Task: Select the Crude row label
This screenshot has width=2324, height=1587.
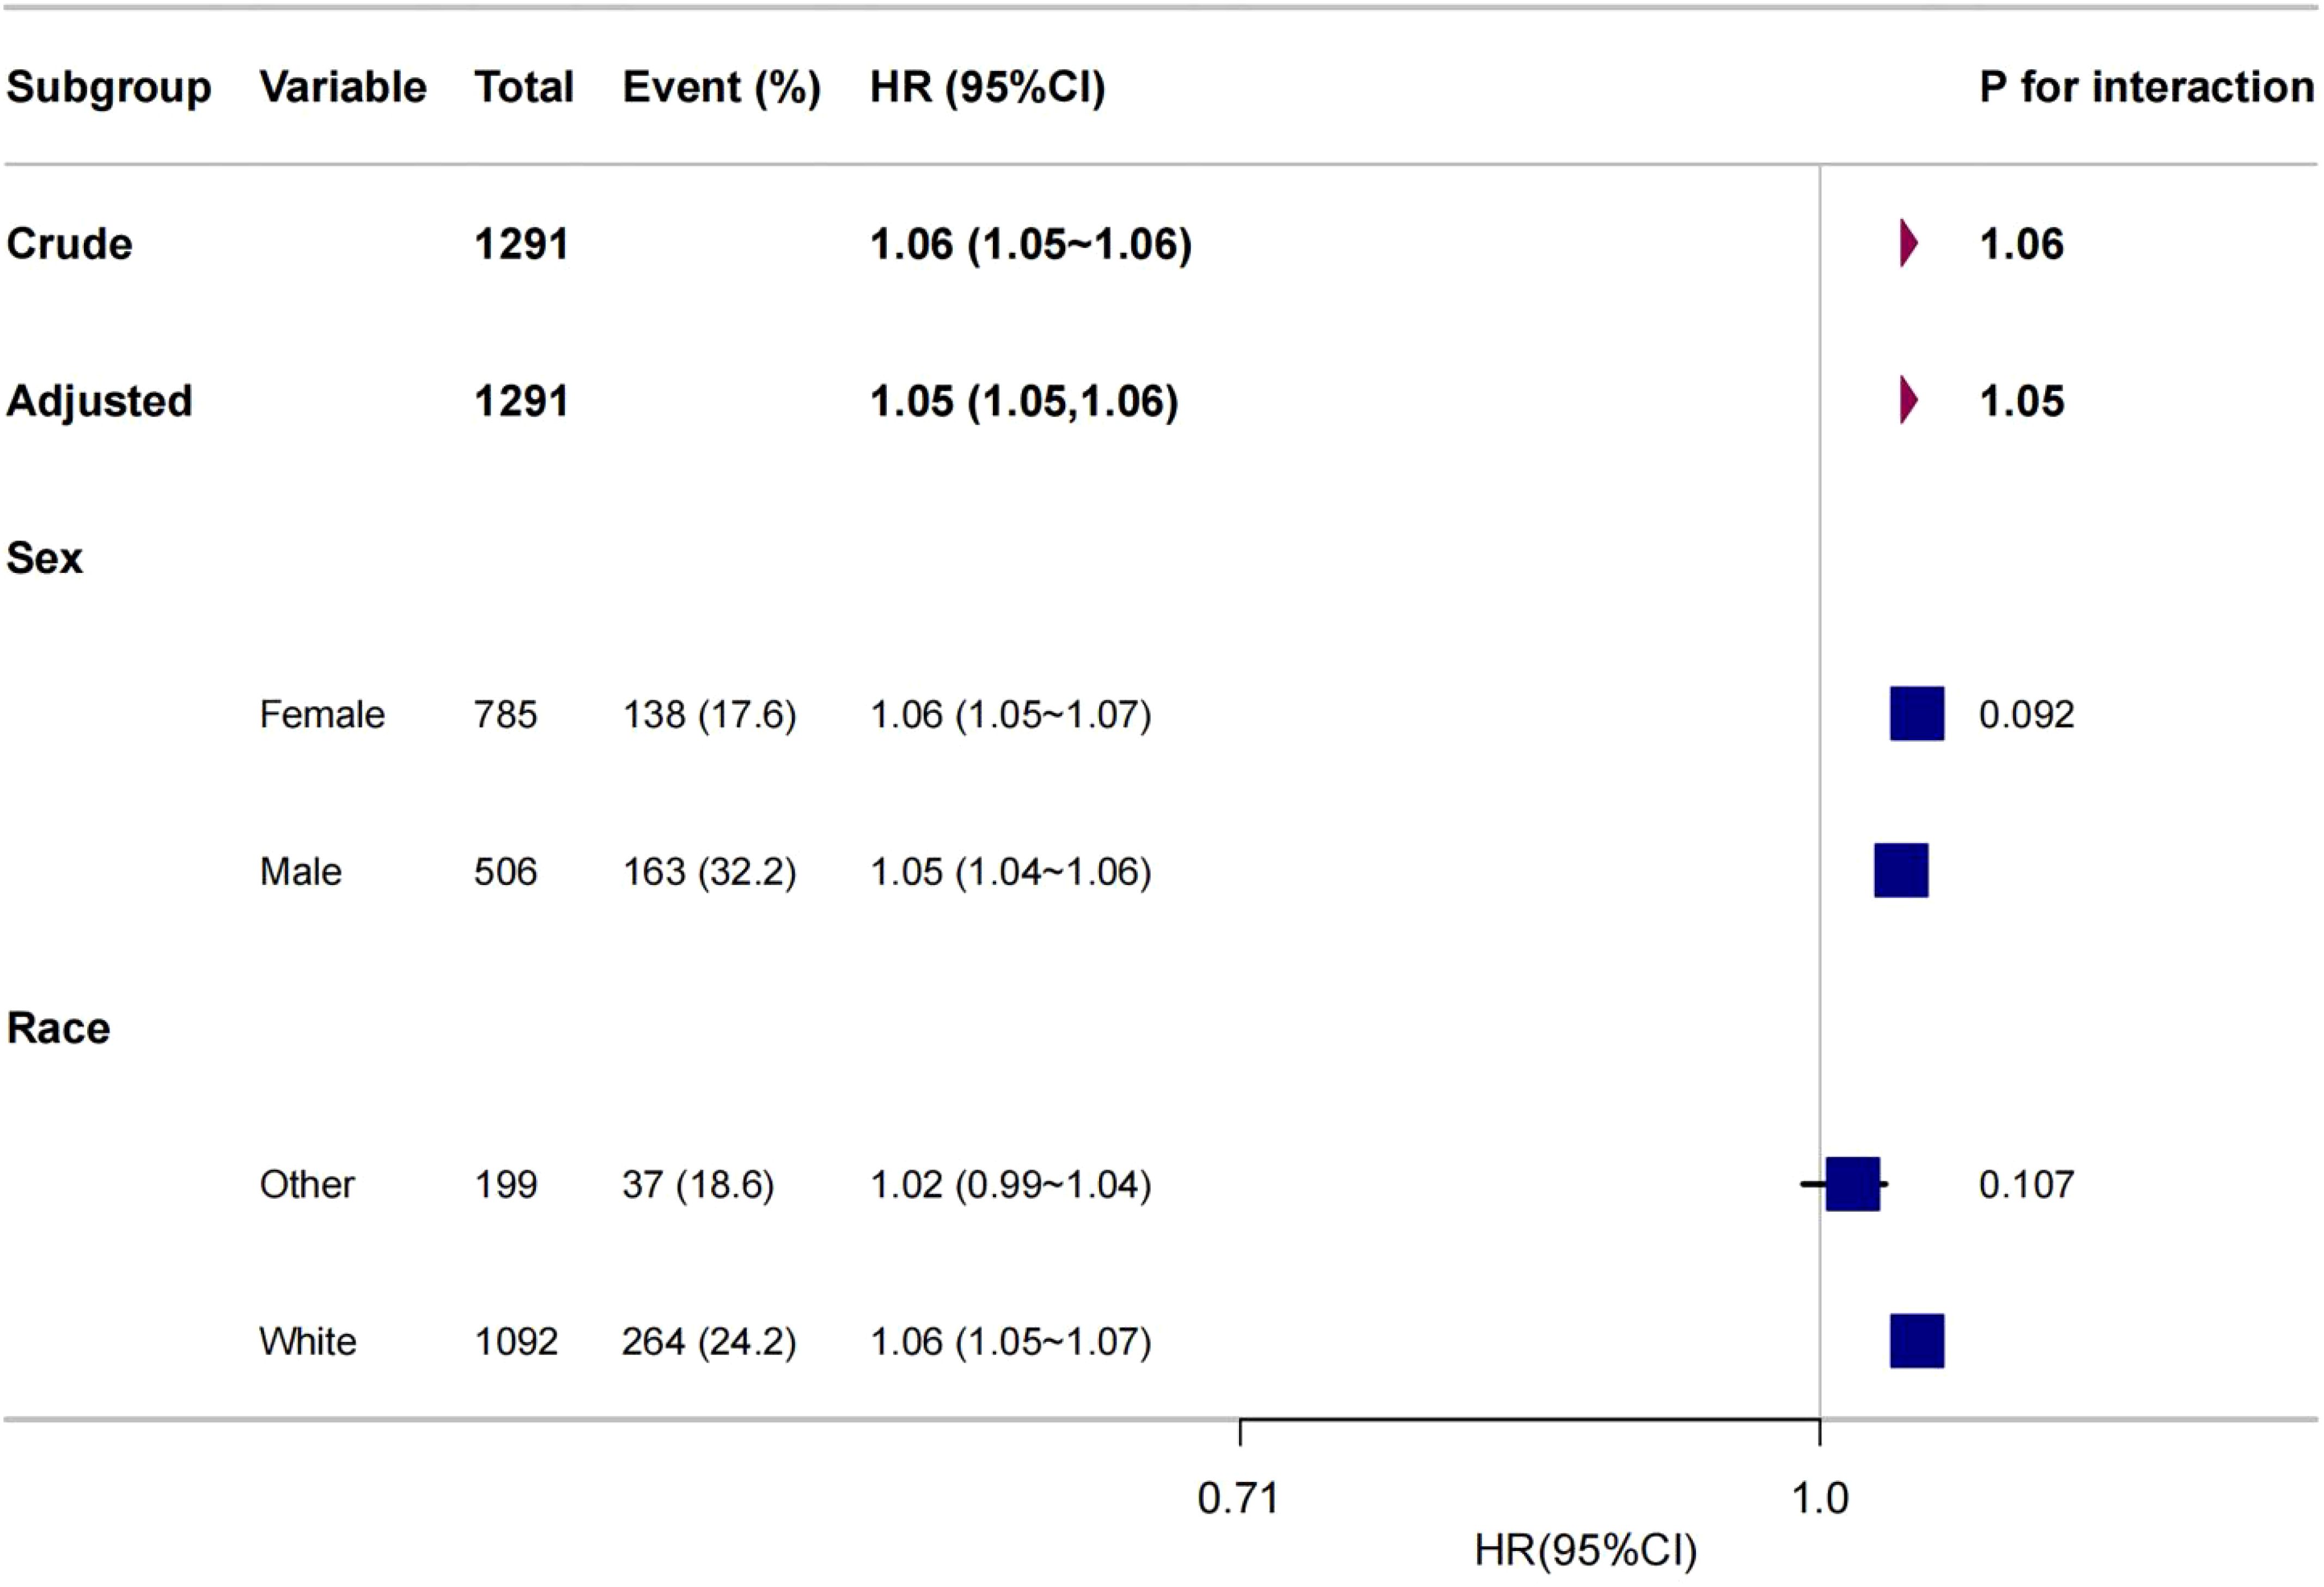Action: coord(69,244)
